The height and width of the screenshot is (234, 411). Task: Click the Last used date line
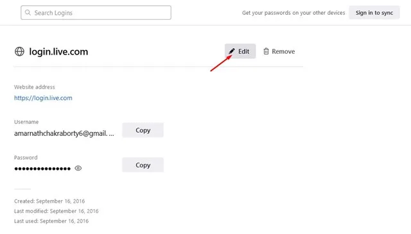(51, 221)
